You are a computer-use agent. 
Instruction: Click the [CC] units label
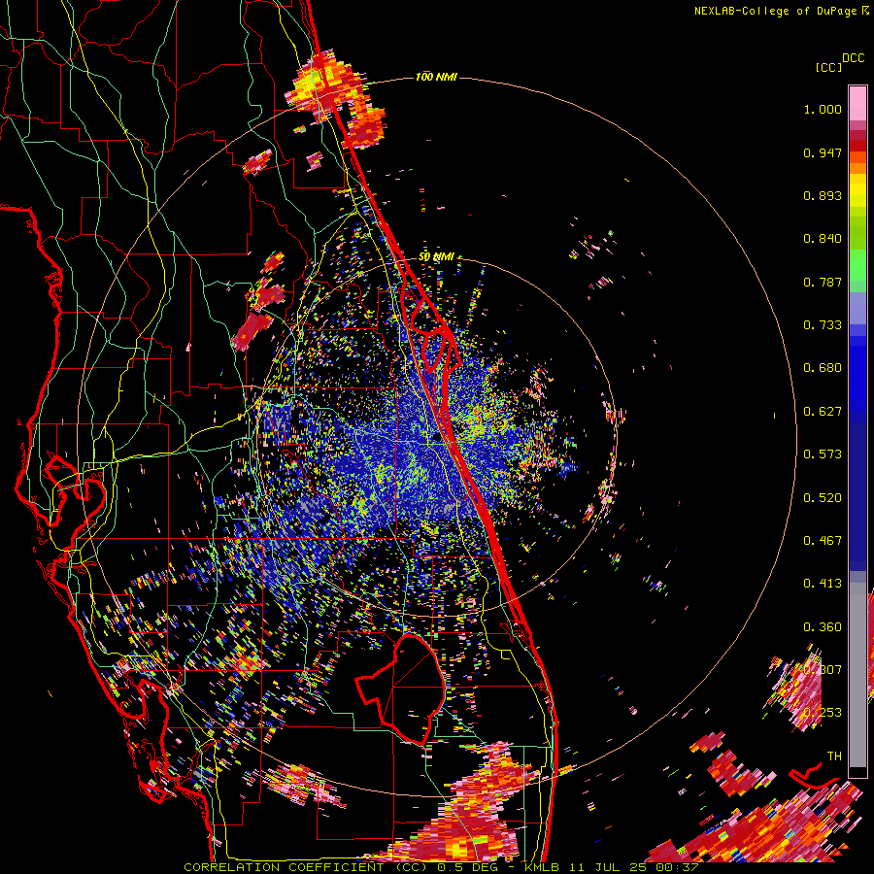click(828, 67)
